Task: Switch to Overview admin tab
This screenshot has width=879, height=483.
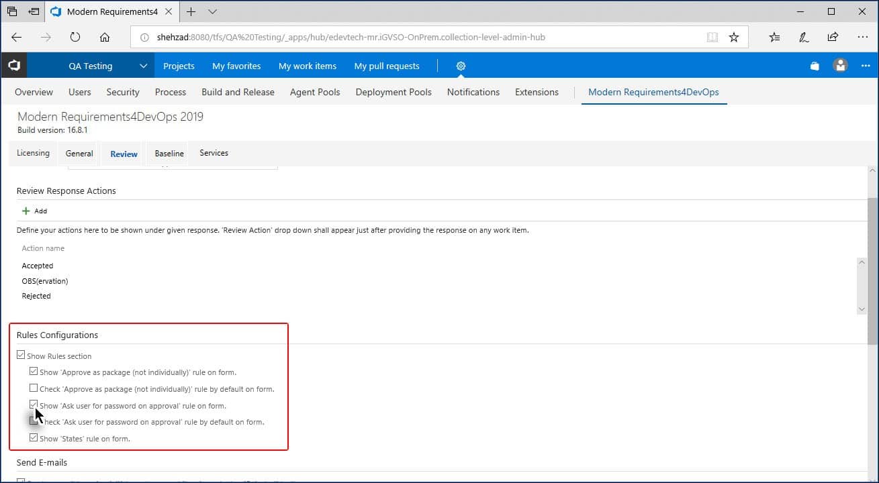Action: pos(34,92)
